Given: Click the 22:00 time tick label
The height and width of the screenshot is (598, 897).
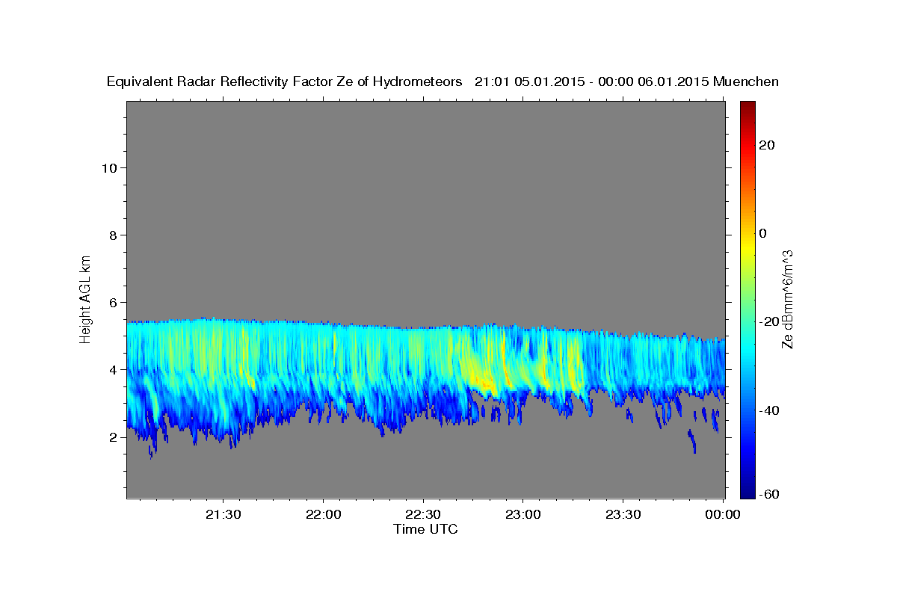Looking at the screenshot, I should (x=324, y=515).
